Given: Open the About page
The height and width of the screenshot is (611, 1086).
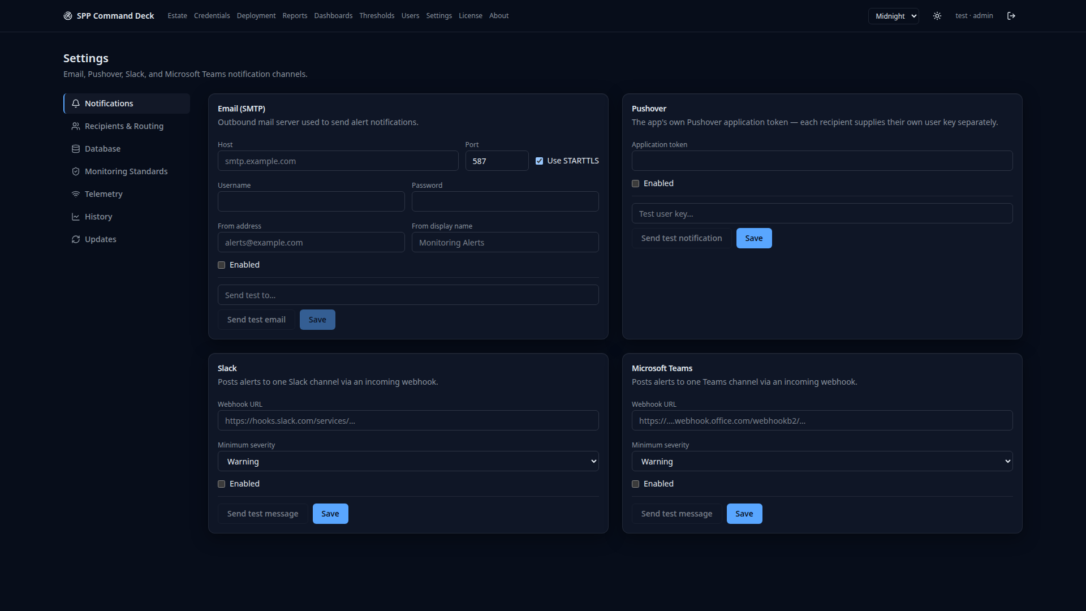Looking at the screenshot, I should [499, 16].
